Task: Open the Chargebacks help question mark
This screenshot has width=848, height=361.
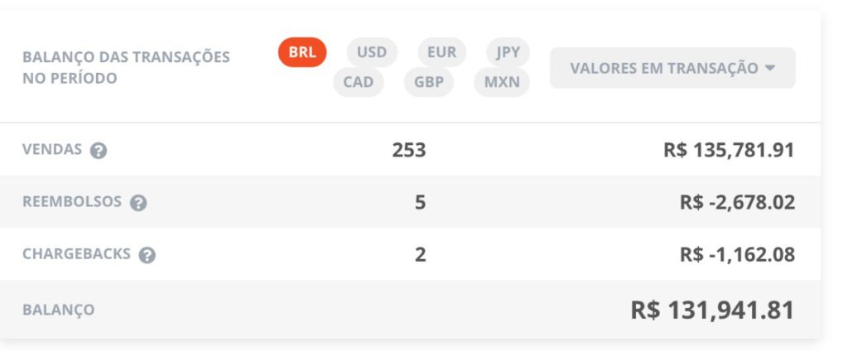Action: (x=147, y=255)
